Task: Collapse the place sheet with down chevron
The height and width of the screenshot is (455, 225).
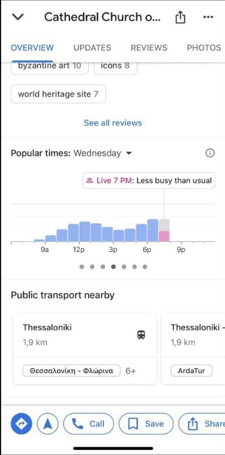Action: 18,17
